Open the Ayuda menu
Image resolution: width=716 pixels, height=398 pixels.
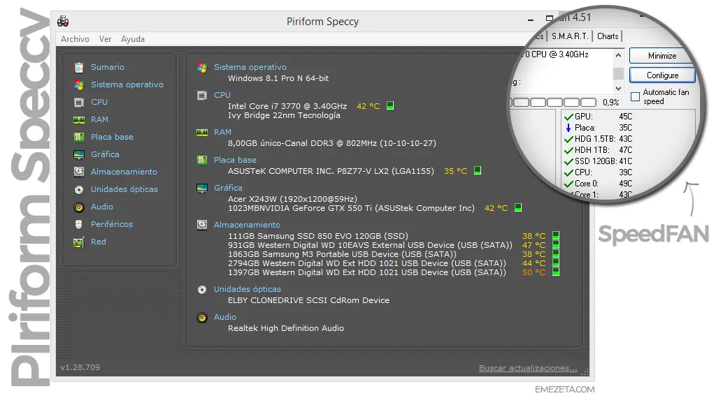coord(132,39)
